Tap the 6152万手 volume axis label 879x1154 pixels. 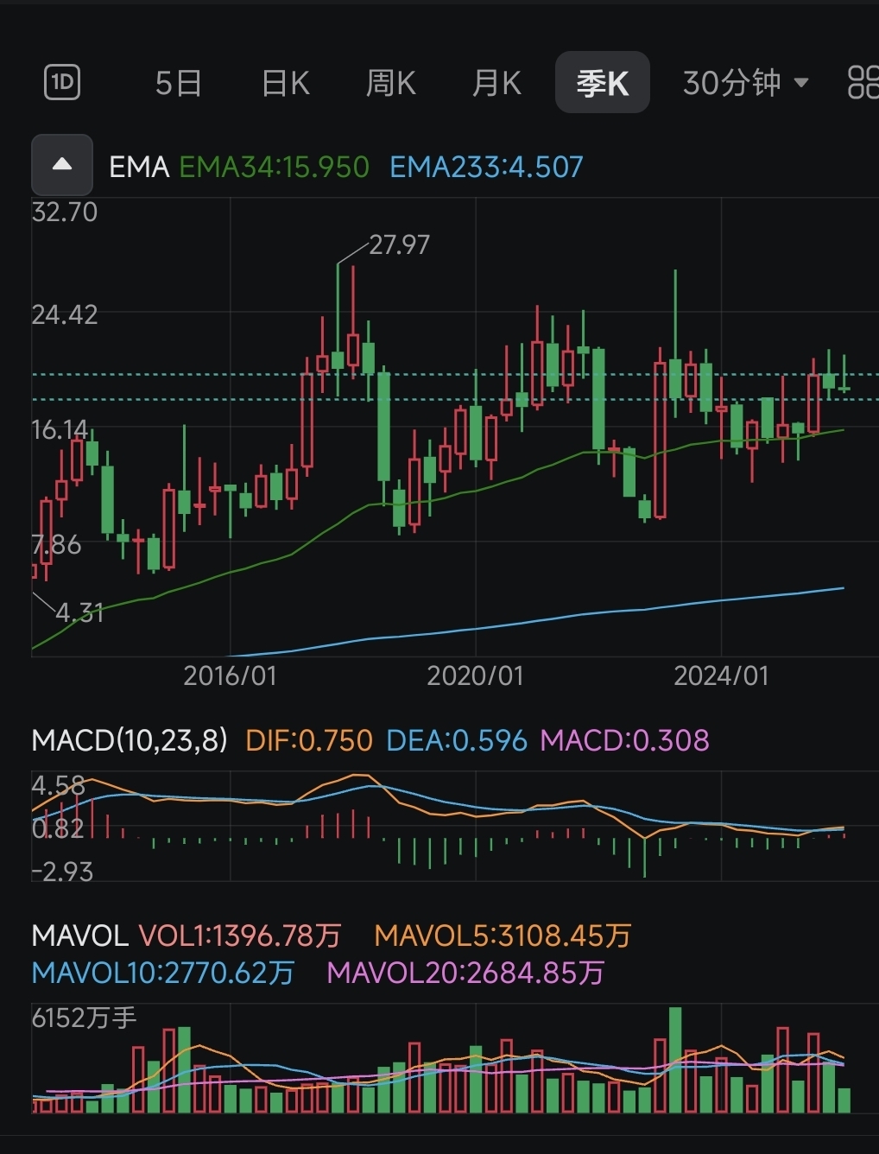(85, 1018)
